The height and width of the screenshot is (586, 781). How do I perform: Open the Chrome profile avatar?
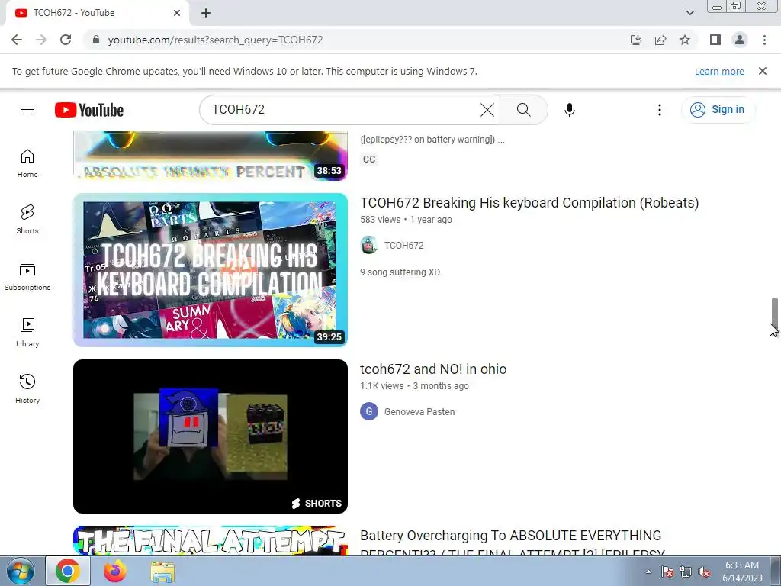point(740,40)
